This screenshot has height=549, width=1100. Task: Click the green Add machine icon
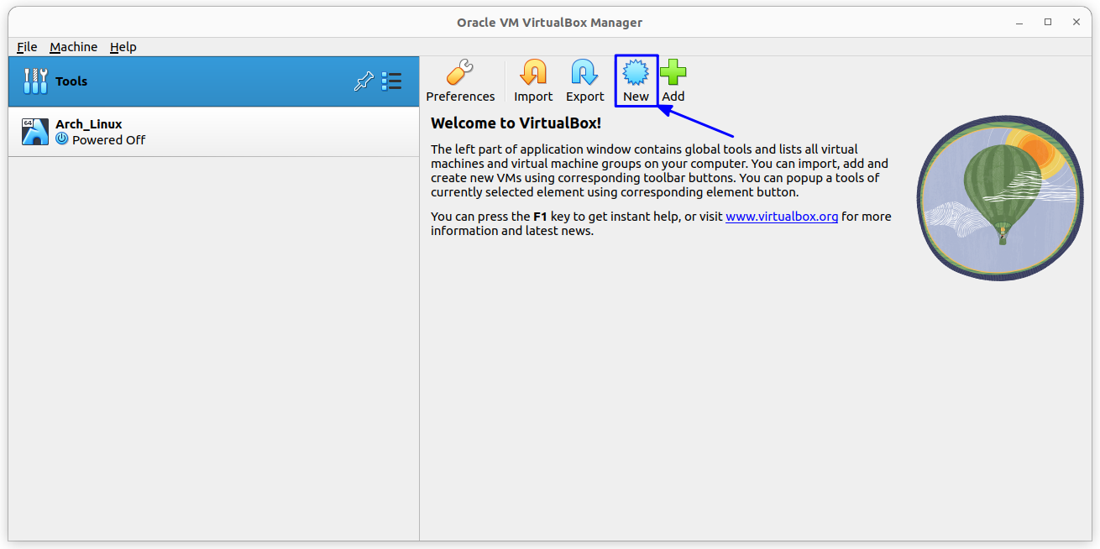pos(673,74)
